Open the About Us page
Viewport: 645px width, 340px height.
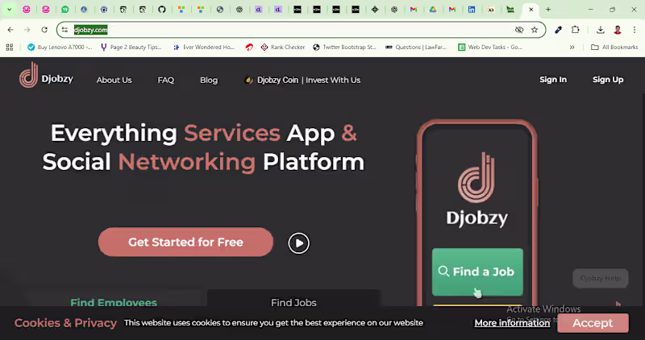pos(114,81)
